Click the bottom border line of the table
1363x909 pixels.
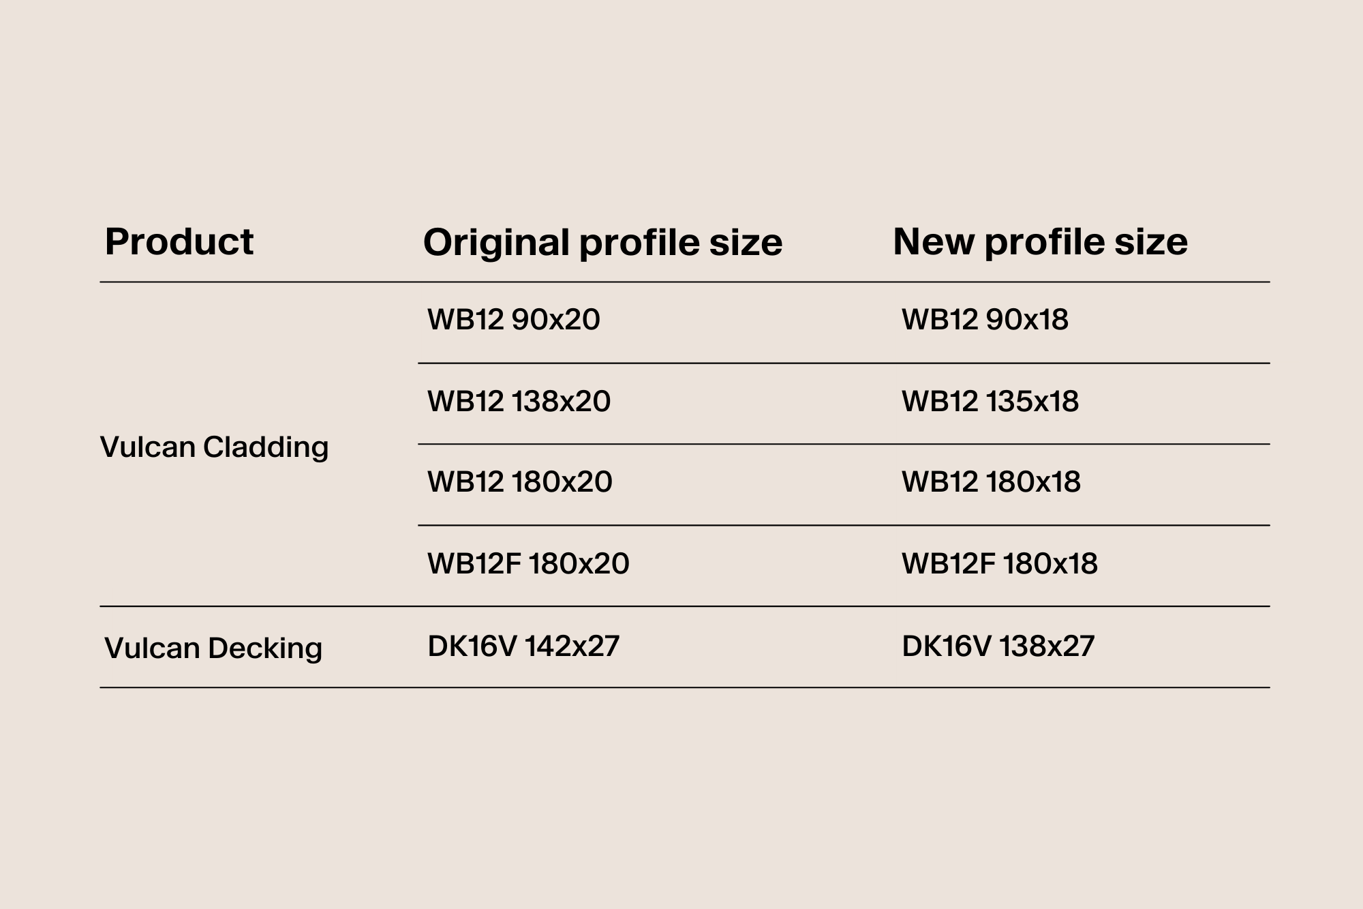pyautogui.click(x=684, y=687)
